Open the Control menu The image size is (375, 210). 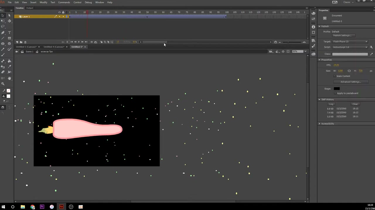(x=77, y=2)
